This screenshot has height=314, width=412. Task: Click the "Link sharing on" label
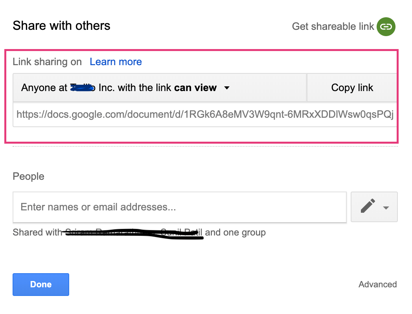click(47, 62)
